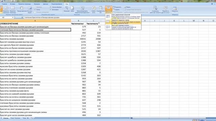Hide window with Скрыть command
The width and height of the screenshot is (216, 121).
click(116, 10)
